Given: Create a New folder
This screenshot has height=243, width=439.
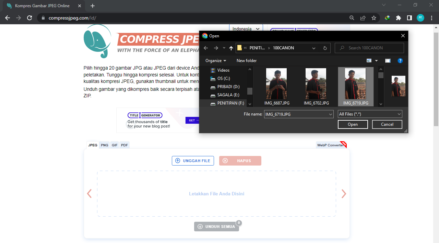Looking at the screenshot, I should pos(247,61).
